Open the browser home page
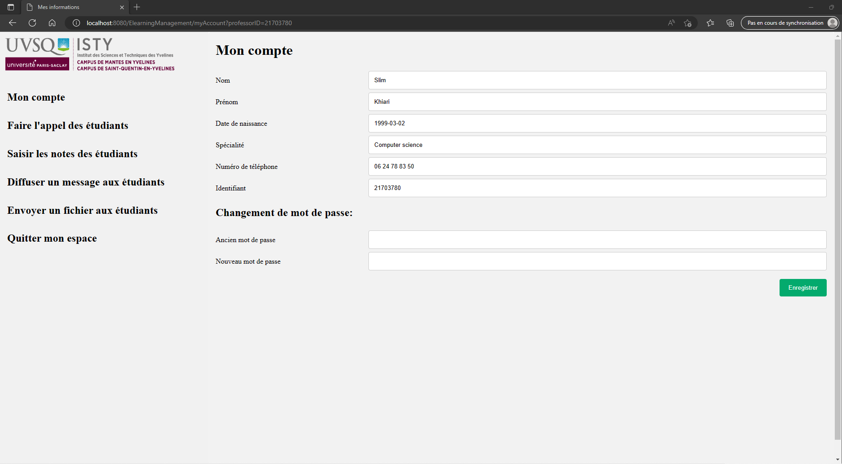 [x=52, y=23]
